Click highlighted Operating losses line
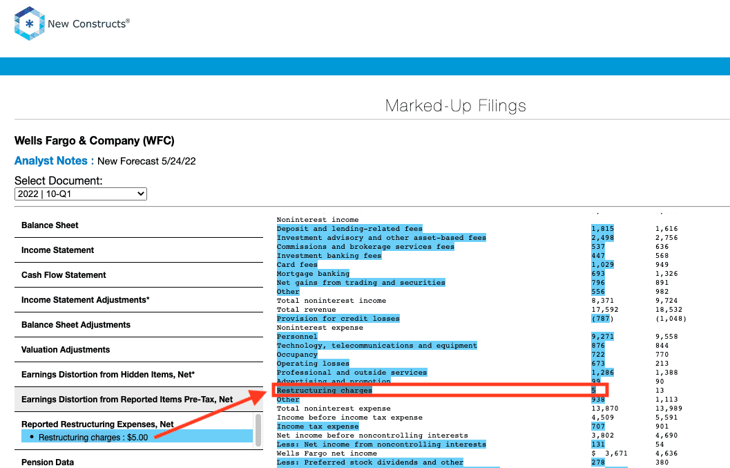The image size is (730, 468). (313, 364)
